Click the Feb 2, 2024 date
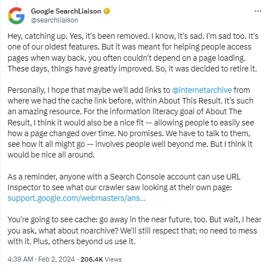This screenshot has width=269, height=265. 56,259
